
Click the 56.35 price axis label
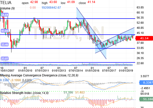coord(140,18)
